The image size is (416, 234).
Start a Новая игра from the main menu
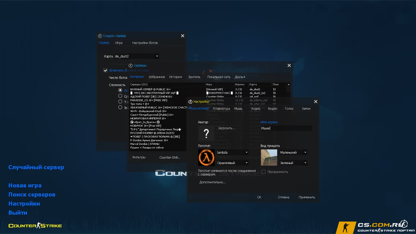coord(25,185)
